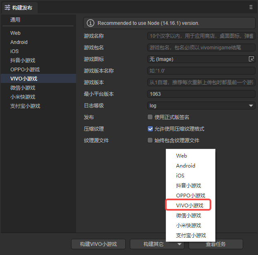This screenshot has width=258, height=255.
Task: Click the 构建发布 panel title tab
Action: [20, 8]
